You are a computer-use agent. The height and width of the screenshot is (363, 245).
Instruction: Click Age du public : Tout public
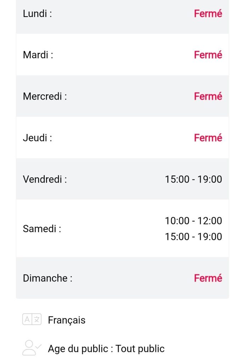pyautogui.click(x=106, y=348)
